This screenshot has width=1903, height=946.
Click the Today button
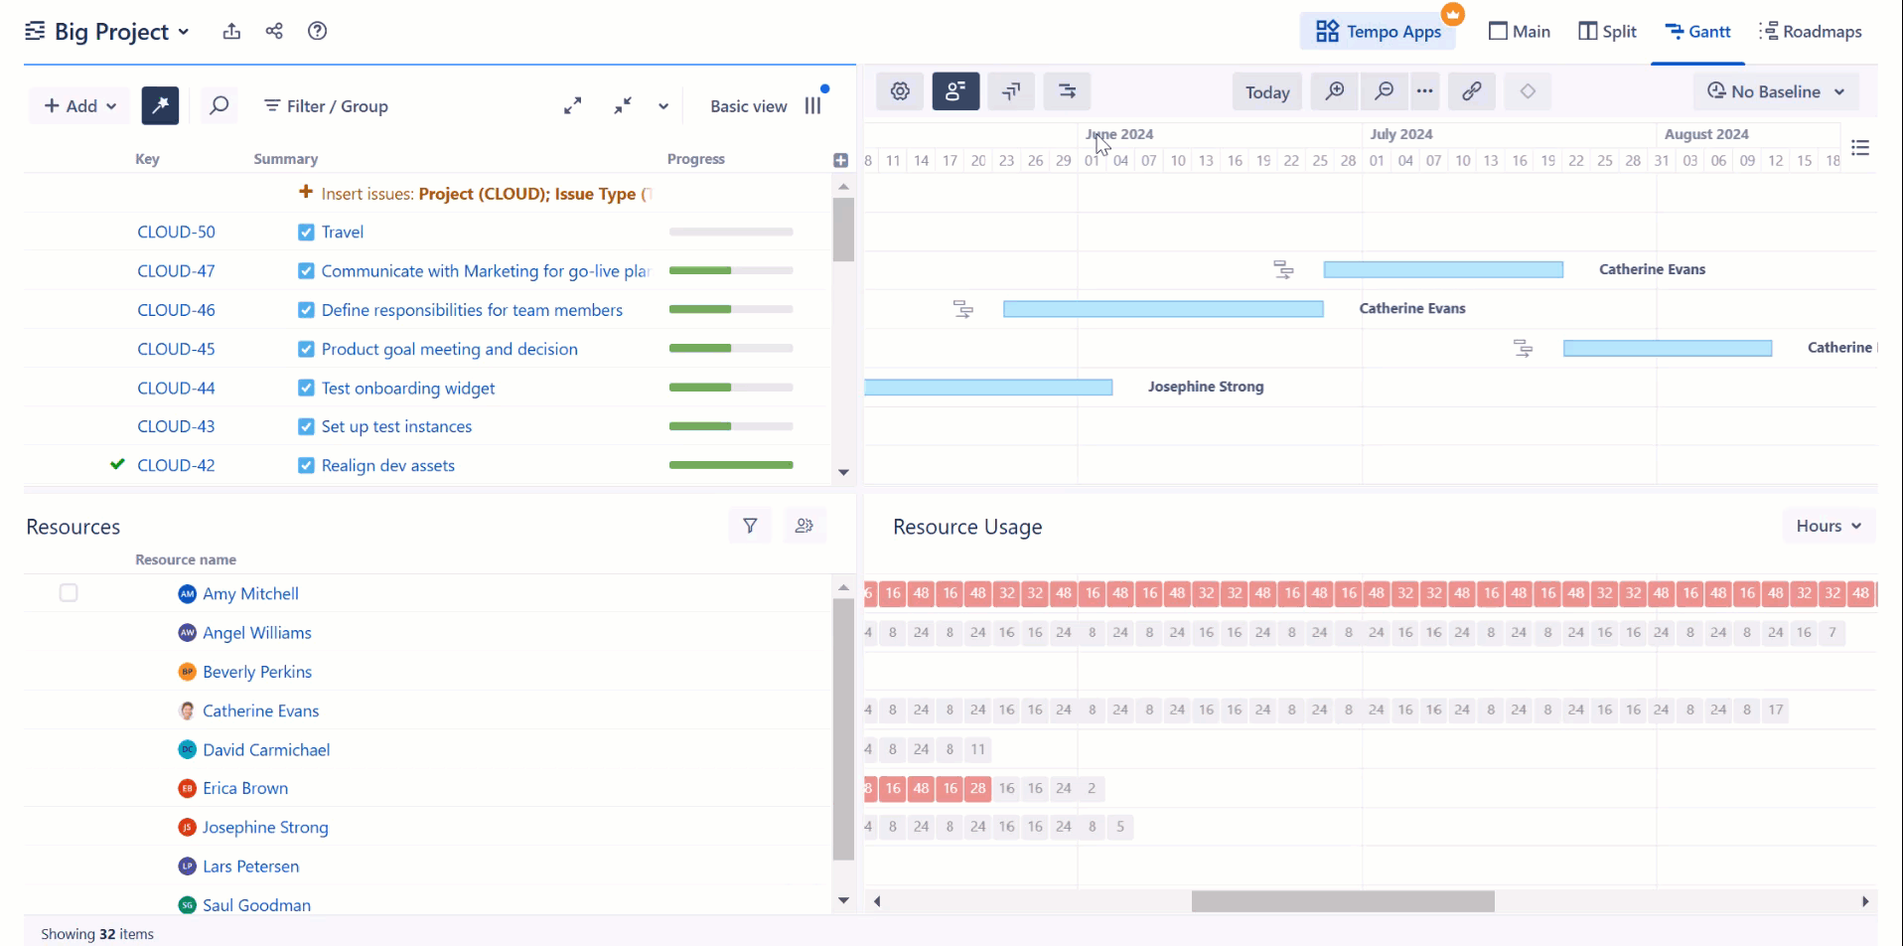[x=1267, y=92]
